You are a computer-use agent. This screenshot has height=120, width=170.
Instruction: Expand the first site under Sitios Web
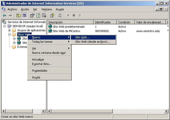14,39
